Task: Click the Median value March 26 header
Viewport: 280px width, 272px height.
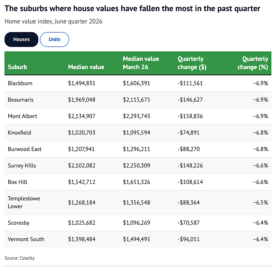Action: [141, 63]
